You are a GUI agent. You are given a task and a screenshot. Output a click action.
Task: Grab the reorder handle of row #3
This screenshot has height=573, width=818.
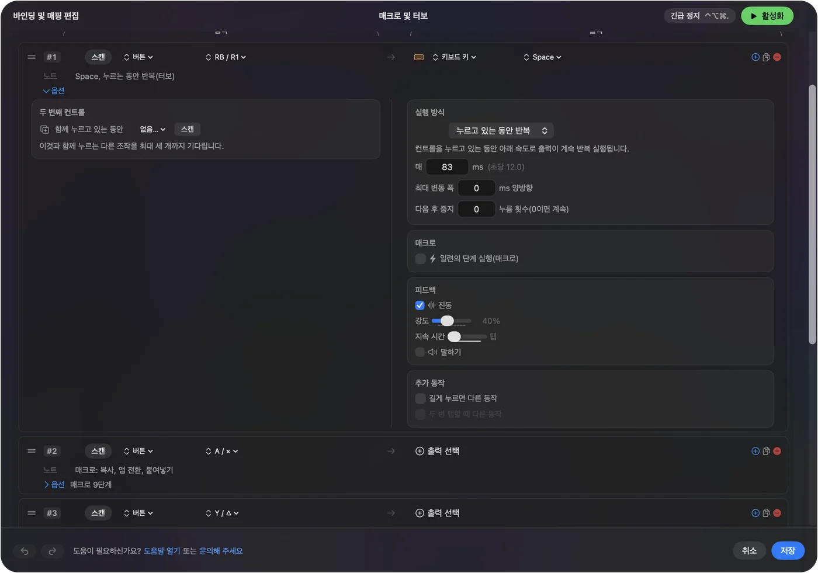pos(32,513)
